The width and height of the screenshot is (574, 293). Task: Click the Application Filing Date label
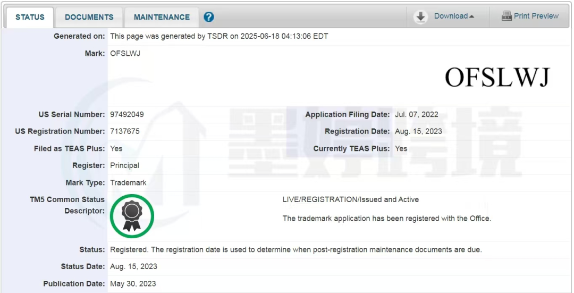348,114
